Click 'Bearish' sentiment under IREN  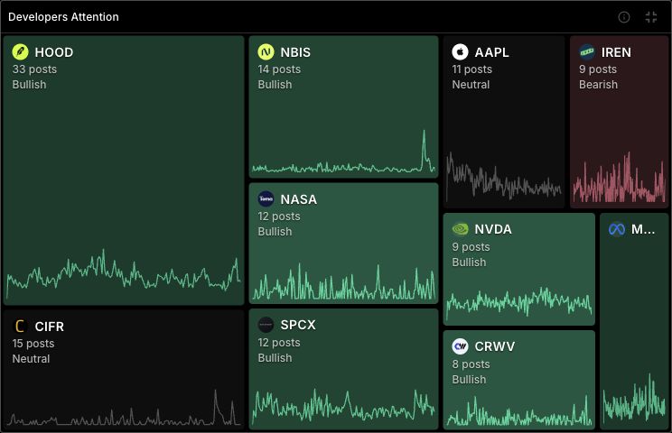pos(598,85)
